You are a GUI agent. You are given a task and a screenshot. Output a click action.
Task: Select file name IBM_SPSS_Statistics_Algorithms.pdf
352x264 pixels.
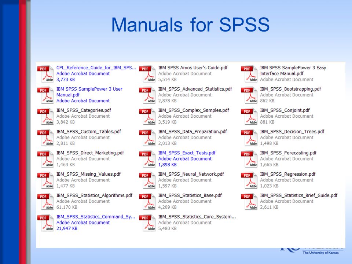[x=94, y=195]
